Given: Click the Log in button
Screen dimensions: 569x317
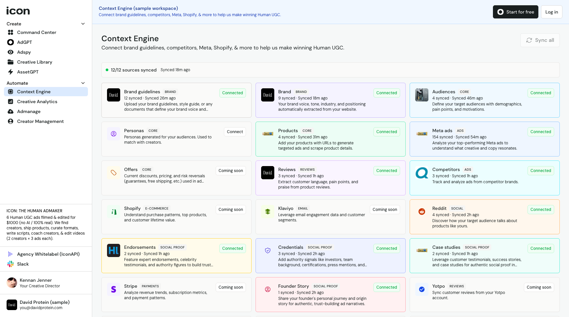Looking at the screenshot, I should (552, 12).
